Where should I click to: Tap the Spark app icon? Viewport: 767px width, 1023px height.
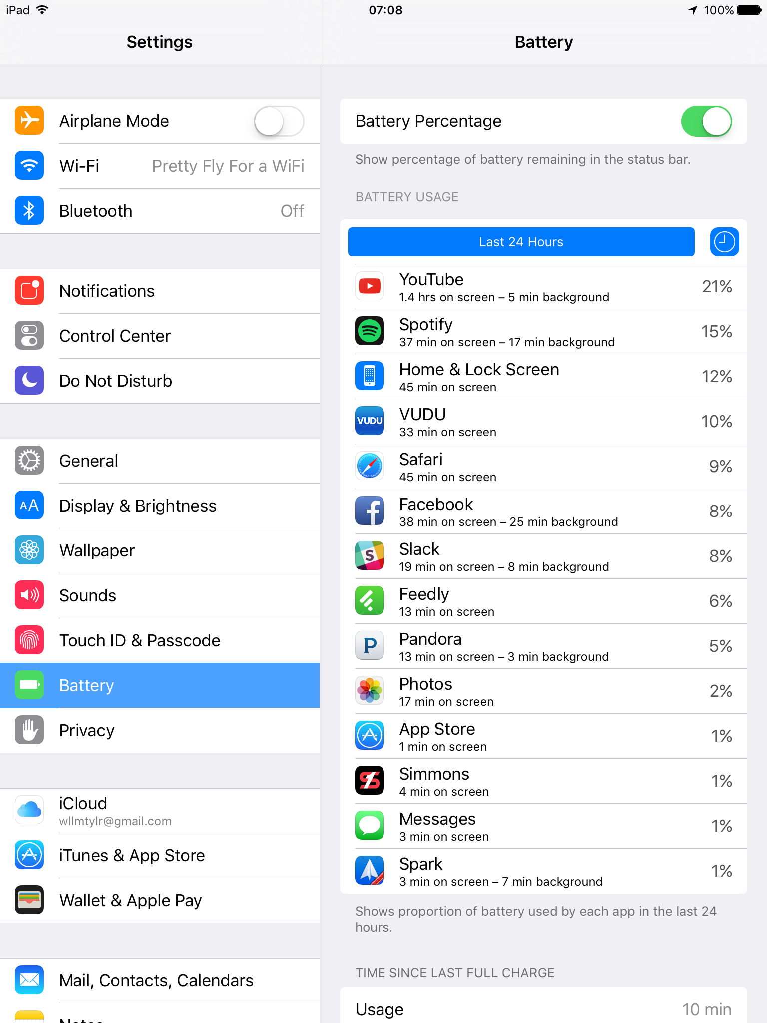pos(370,871)
